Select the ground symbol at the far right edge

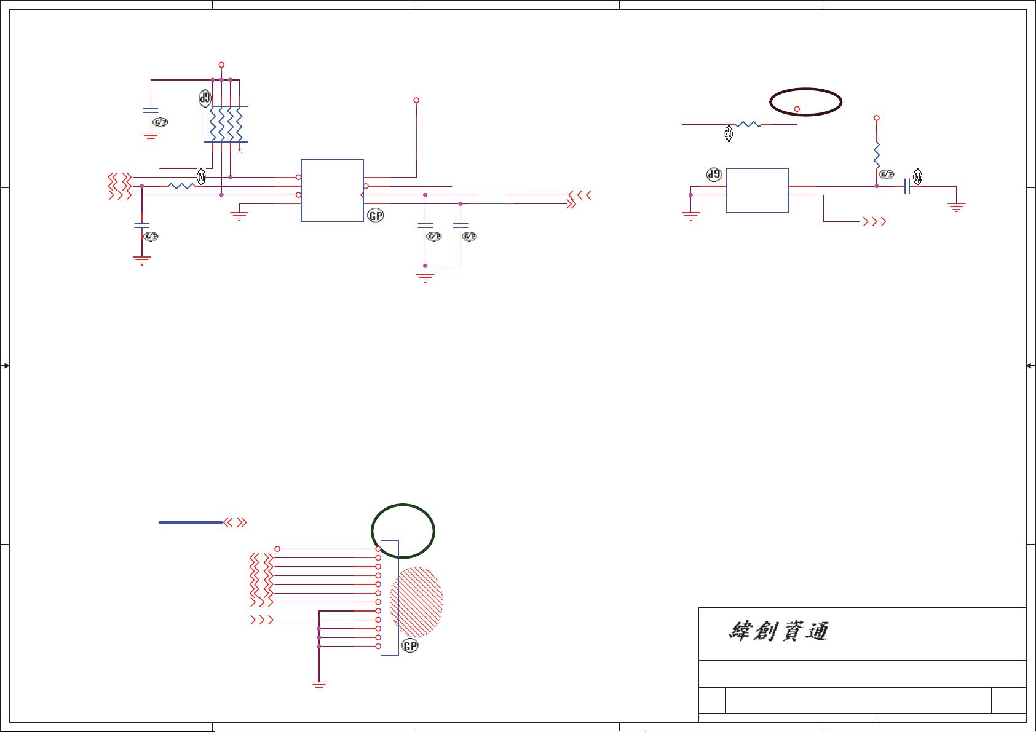pos(956,208)
